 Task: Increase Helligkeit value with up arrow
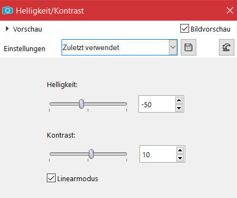[179, 100]
